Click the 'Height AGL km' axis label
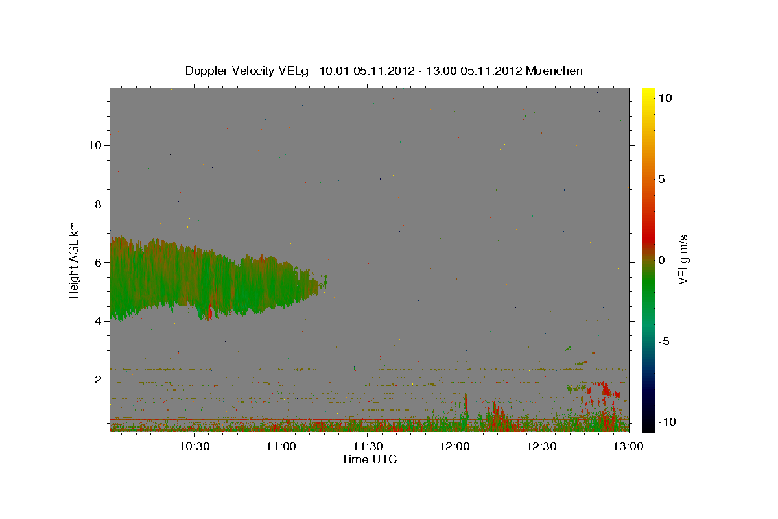The height and width of the screenshot is (519, 778). pyautogui.click(x=75, y=260)
